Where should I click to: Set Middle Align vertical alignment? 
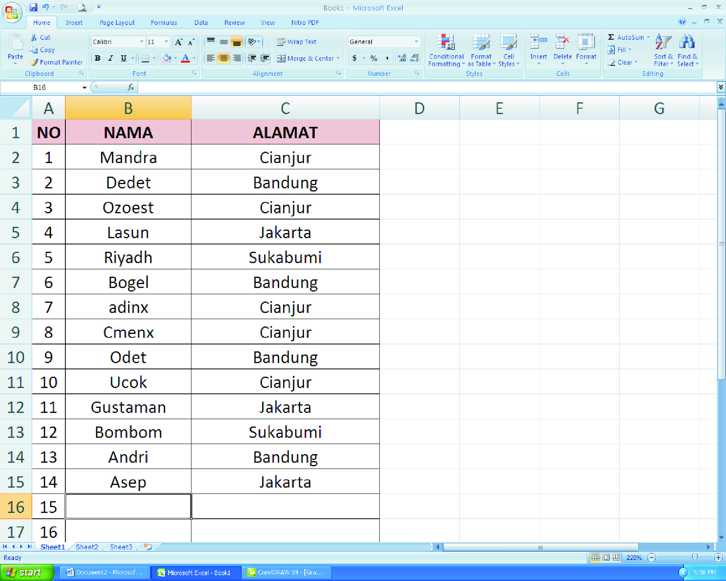coord(224,42)
